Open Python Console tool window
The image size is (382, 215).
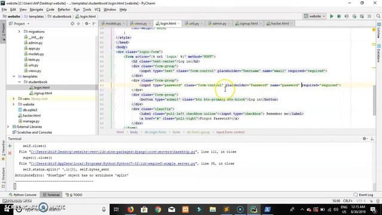tap(23, 195)
